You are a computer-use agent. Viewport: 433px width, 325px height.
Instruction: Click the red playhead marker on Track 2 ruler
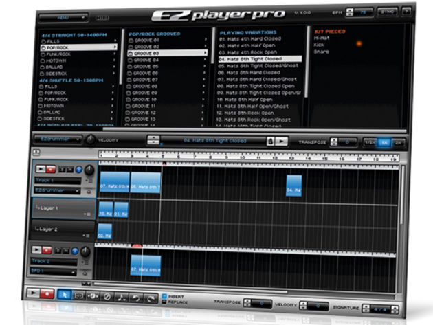click(x=137, y=245)
